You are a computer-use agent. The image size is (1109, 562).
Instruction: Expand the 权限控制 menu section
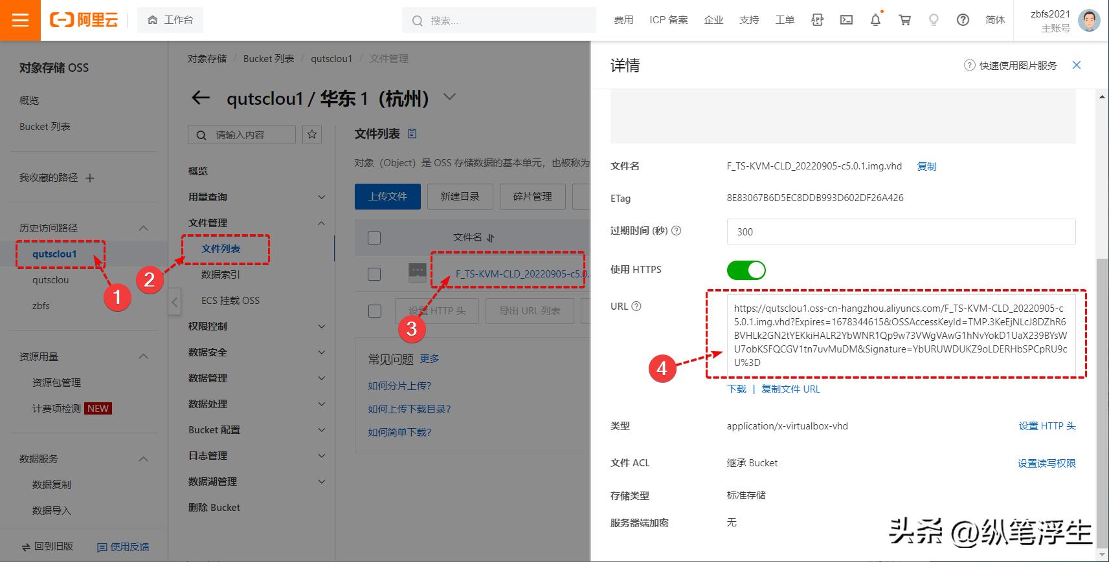322,327
